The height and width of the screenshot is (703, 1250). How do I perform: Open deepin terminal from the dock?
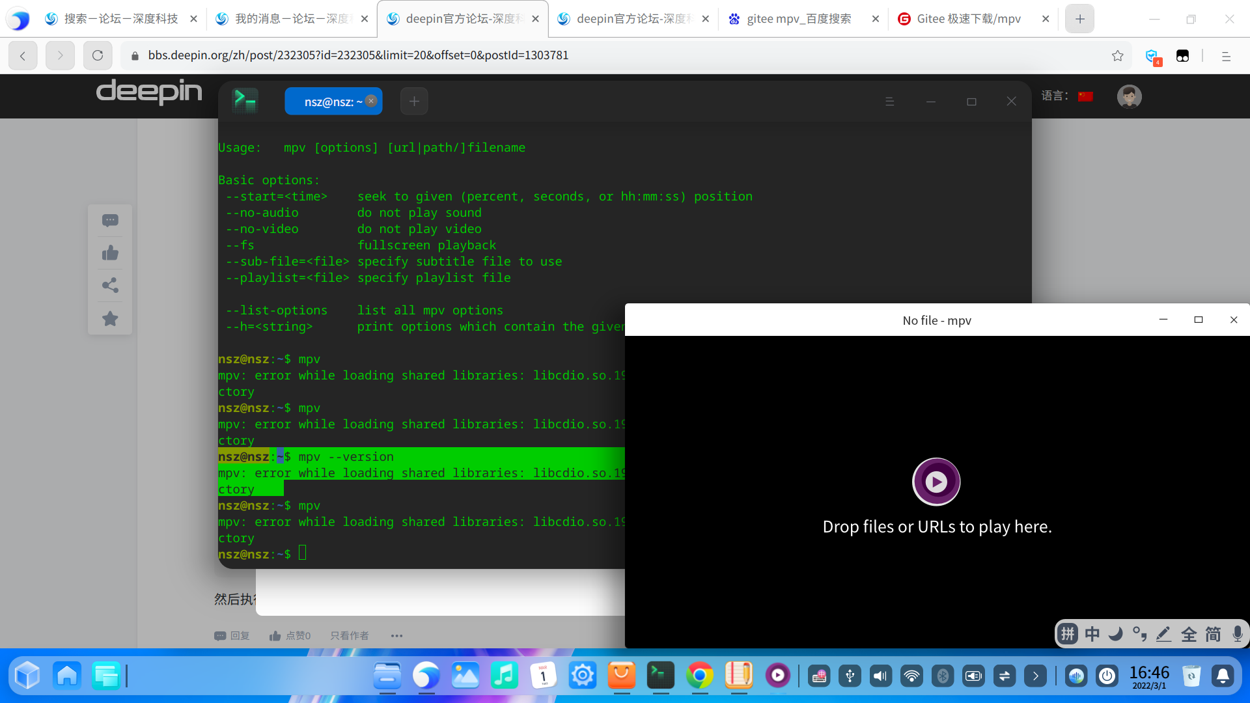coord(660,676)
